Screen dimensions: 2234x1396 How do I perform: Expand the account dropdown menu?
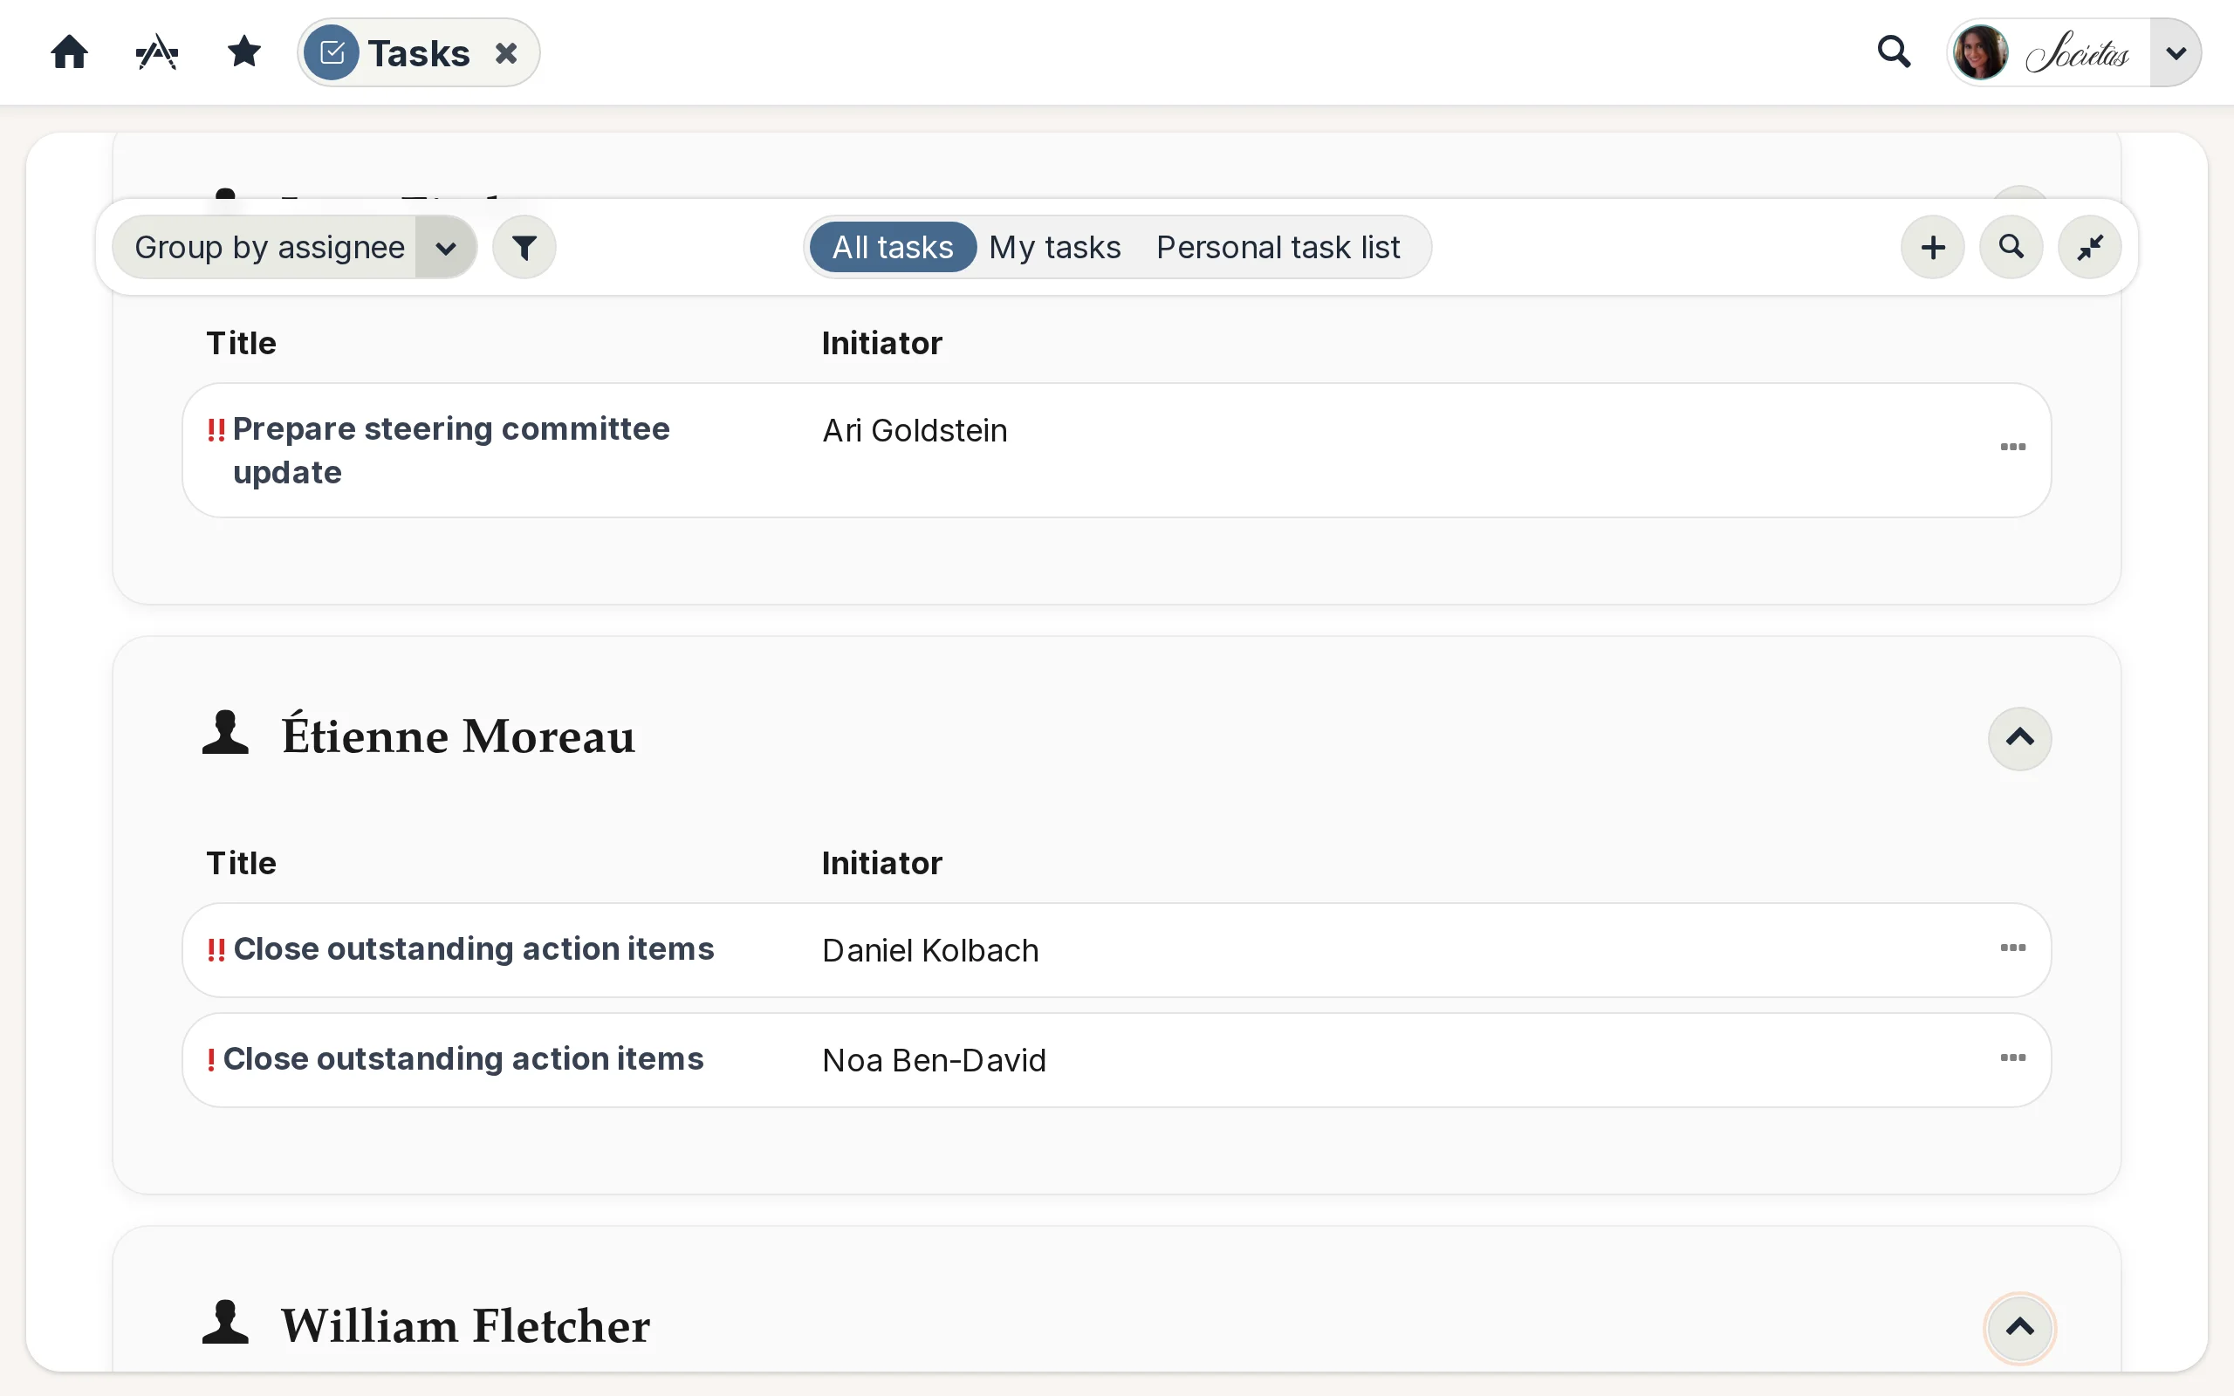coord(2175,52)
